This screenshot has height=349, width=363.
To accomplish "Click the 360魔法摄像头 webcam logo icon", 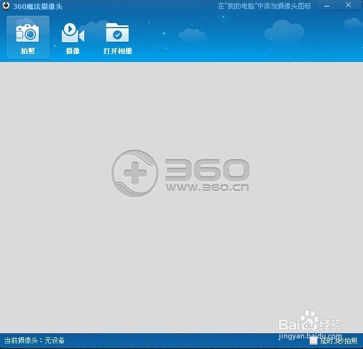I will pyautogui.click(x=6, y=6).
